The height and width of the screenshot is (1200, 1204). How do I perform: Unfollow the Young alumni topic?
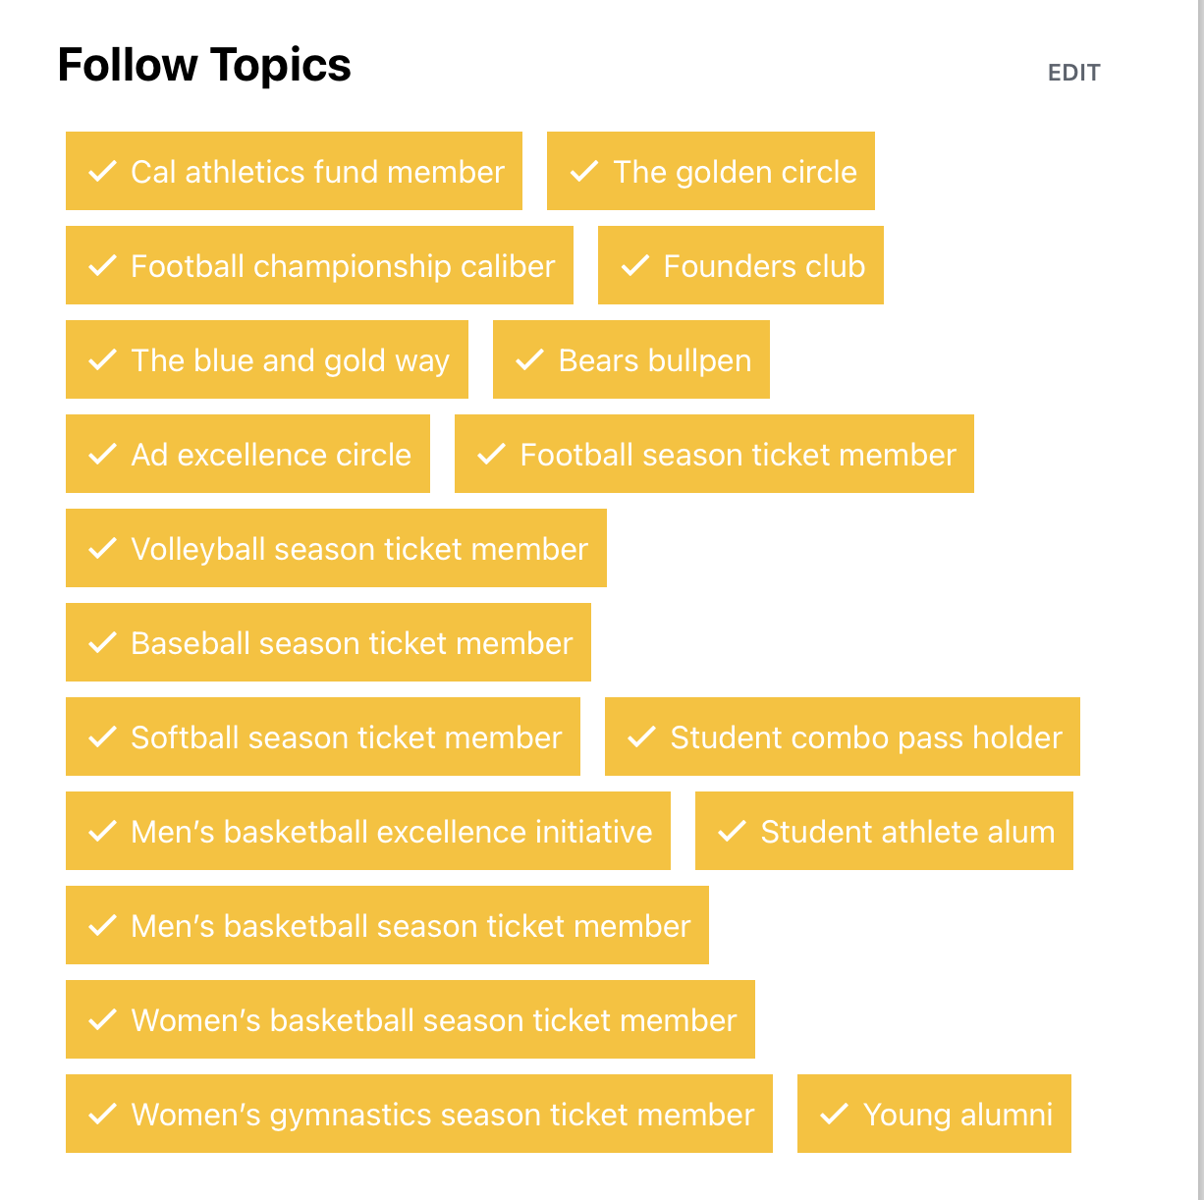(934, 1114)
